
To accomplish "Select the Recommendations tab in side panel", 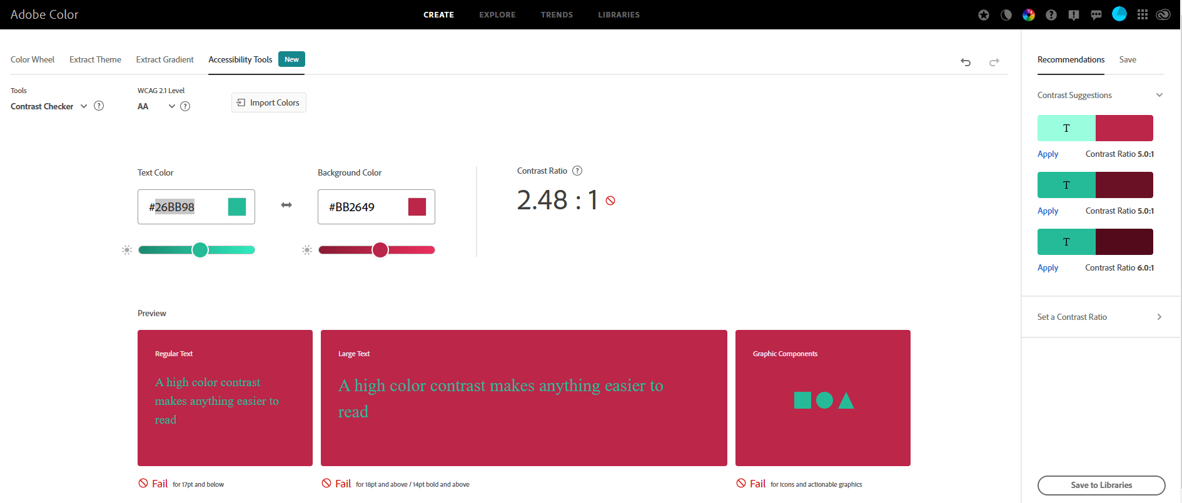I will [1071, 59].
